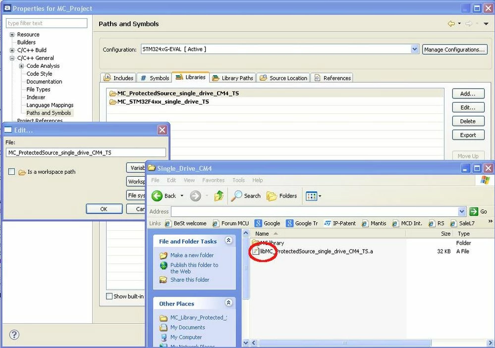
Task: Open SaleL7 link favorite
Action: [462, 223]
